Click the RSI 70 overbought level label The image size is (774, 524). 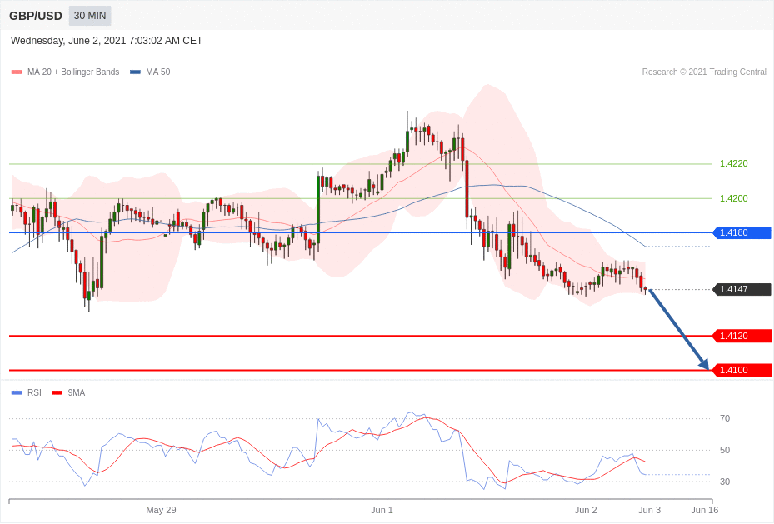pos(724,418)
